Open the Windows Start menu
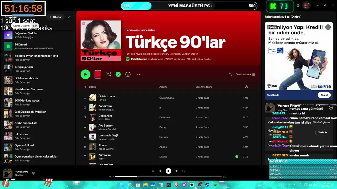Image resolution: width=337 pixels, height=189 pixels. pyautogui.click(x=122, y=185)
